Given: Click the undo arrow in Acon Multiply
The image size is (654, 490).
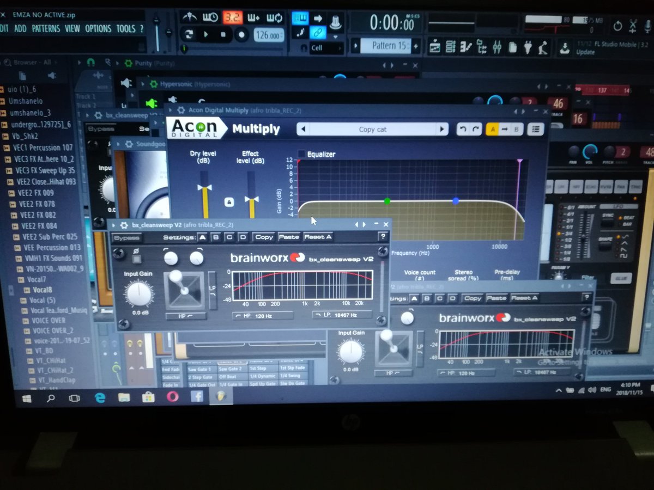Looking at the screenshot, I should tap(463, 130).
